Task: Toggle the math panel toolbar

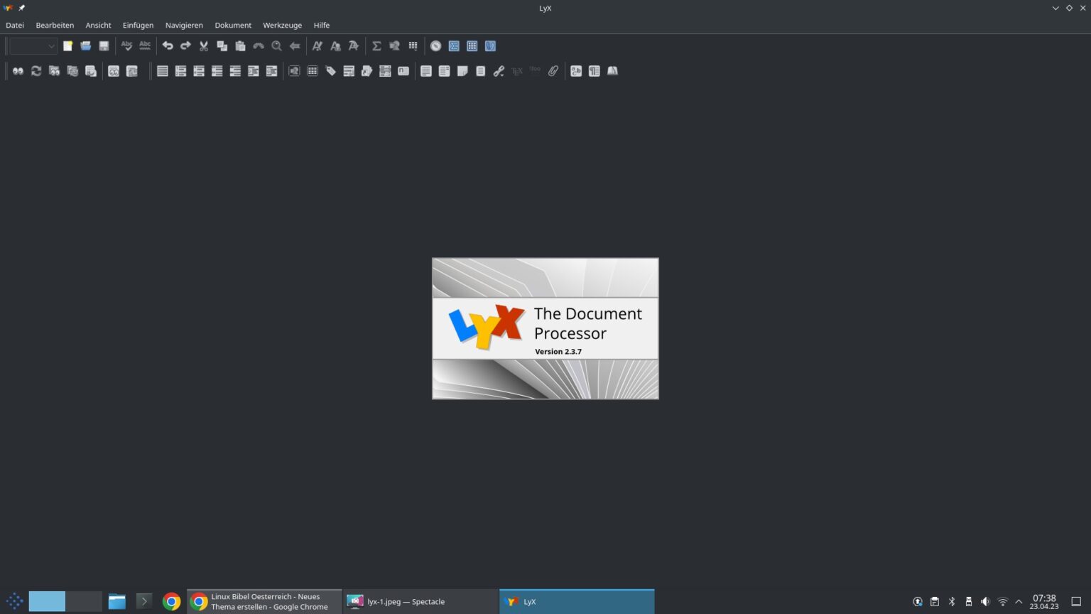Action: pos(454,45)
